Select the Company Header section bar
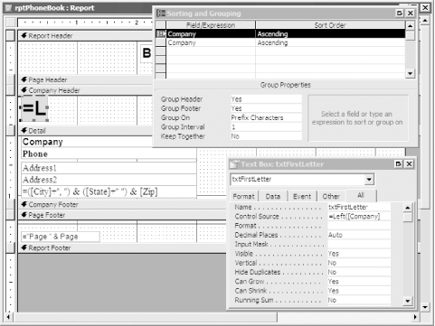This screenshot has height=326, width=435. click(x=86, y=90)
